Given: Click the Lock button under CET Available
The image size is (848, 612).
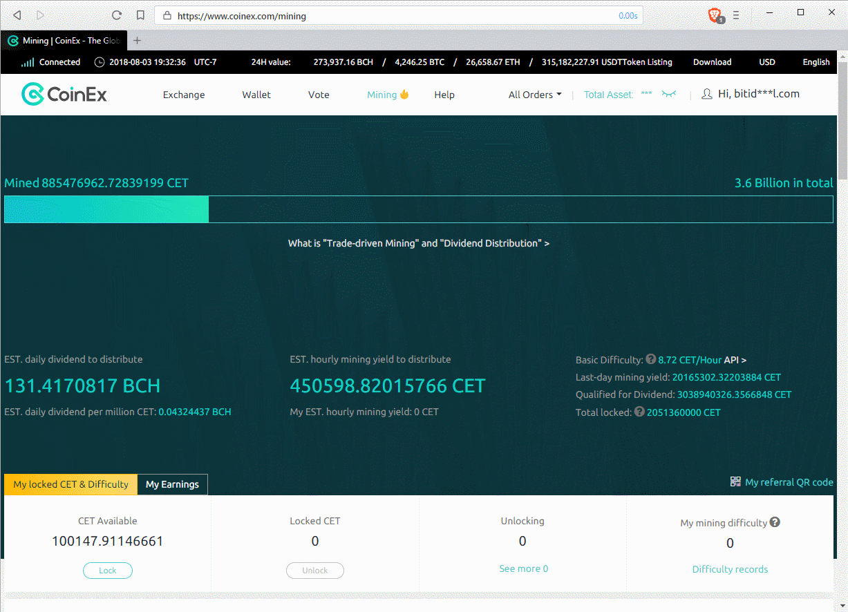Looking at the screenshot, I should coord(107,571).
